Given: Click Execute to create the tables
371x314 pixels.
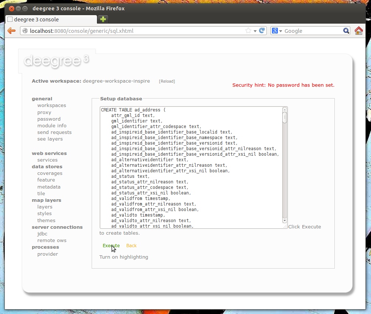Looking at the screenshot, I should [111, 245].
